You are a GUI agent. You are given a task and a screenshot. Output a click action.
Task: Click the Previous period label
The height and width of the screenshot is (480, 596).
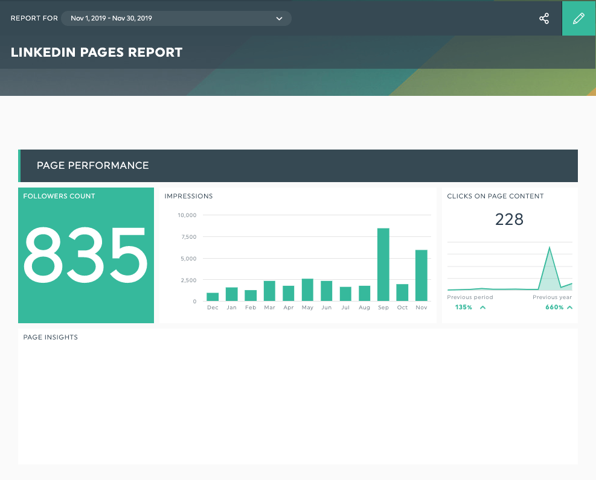coord(470,297)
